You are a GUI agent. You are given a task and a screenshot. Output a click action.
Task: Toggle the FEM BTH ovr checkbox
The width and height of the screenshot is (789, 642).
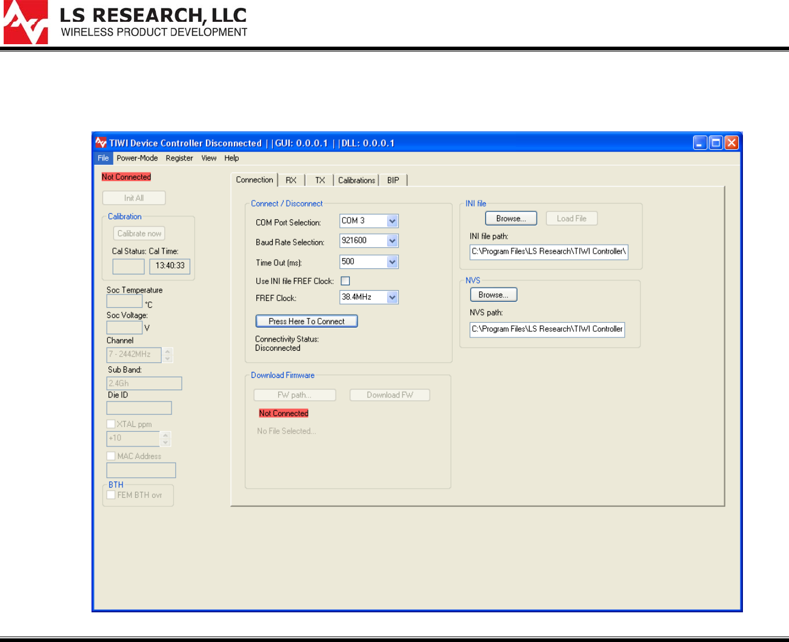pos(111,495)
